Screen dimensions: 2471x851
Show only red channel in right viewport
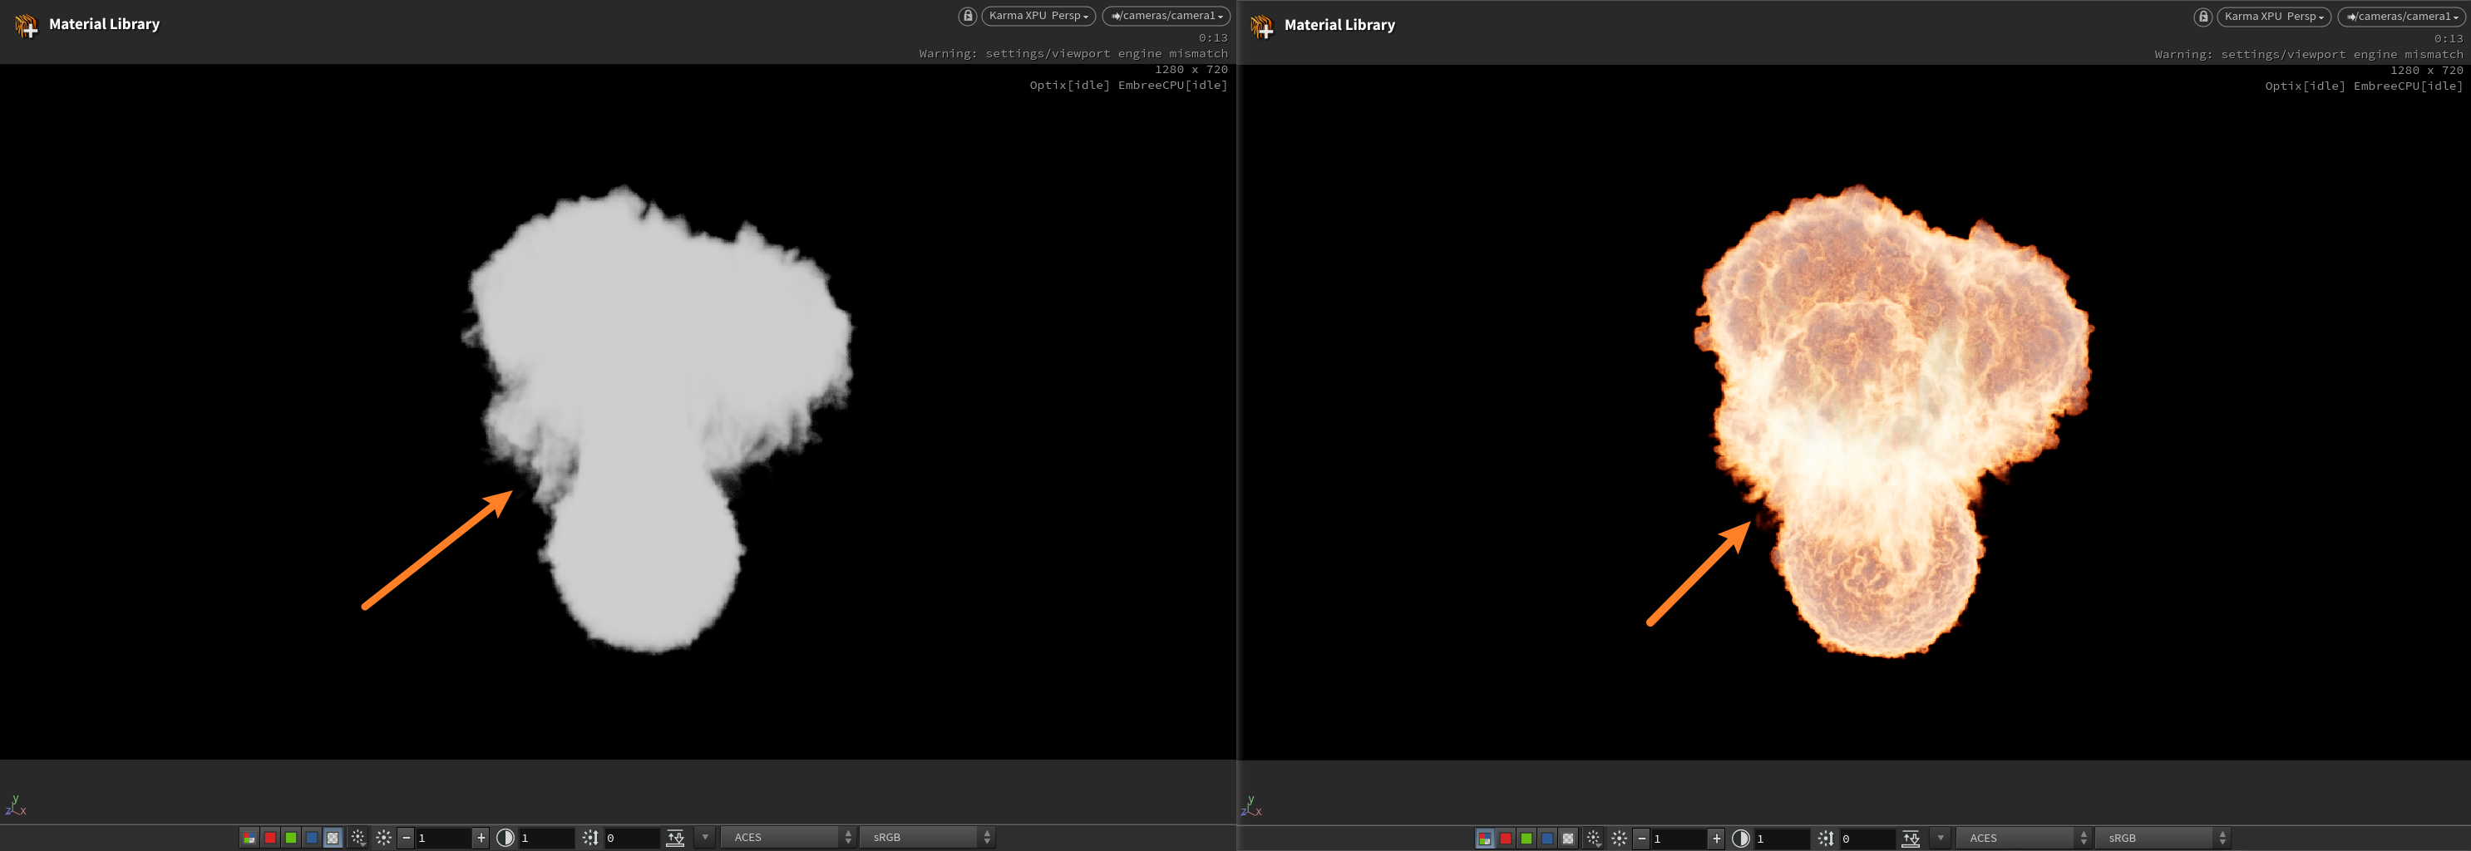click(1506, 839)
